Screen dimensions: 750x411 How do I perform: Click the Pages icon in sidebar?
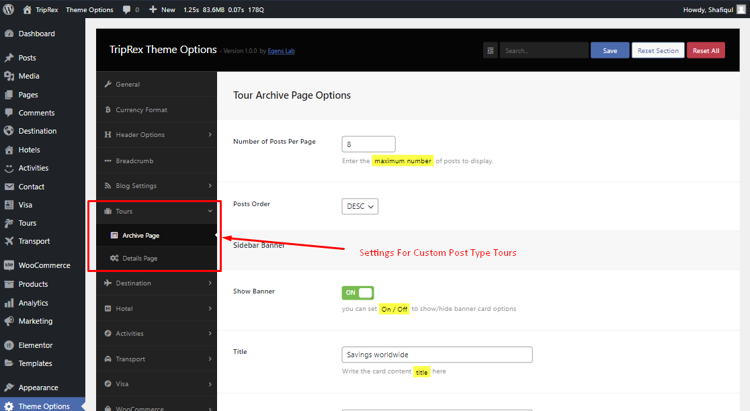point(9,95)
